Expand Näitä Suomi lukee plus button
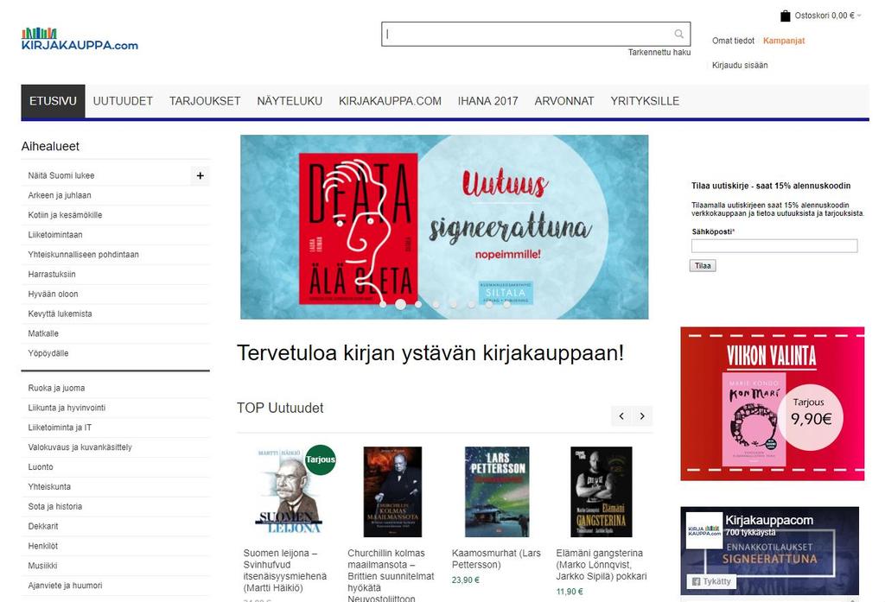Image resolution: width=885 pixels, height=602 pixels. [200, 175]
